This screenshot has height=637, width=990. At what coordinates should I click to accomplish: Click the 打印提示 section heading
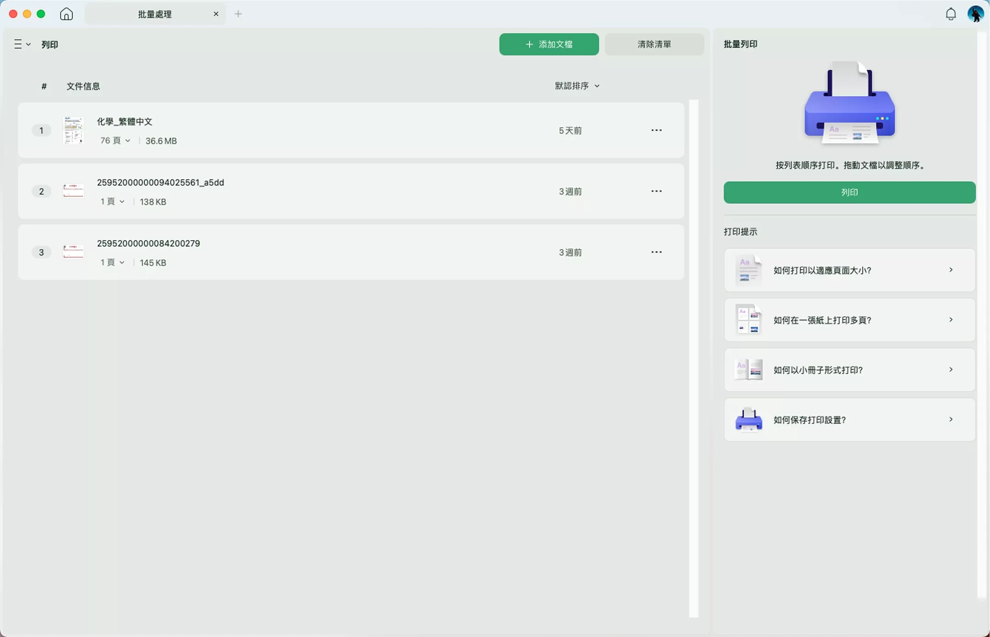pyautogui.click(x=740, y=232)
